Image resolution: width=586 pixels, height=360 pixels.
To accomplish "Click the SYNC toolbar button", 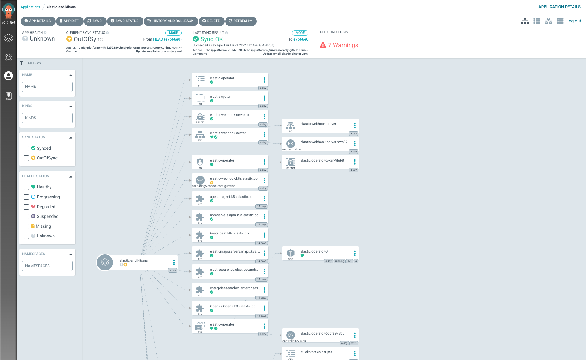I will [95, 21].
